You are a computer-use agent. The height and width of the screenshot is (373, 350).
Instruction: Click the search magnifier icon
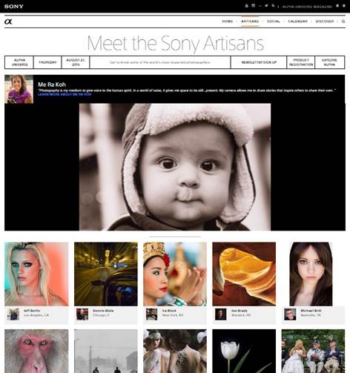pos(343,22)
